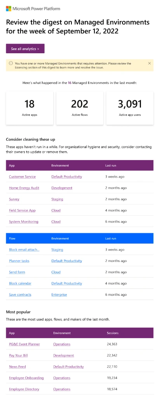This screenshot has height=398, width=160.
Task: Open the PG&E Event Planner app link
Action: (24, 344)
